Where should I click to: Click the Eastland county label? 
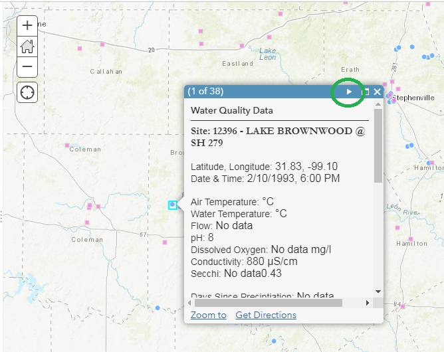(237, 64)
